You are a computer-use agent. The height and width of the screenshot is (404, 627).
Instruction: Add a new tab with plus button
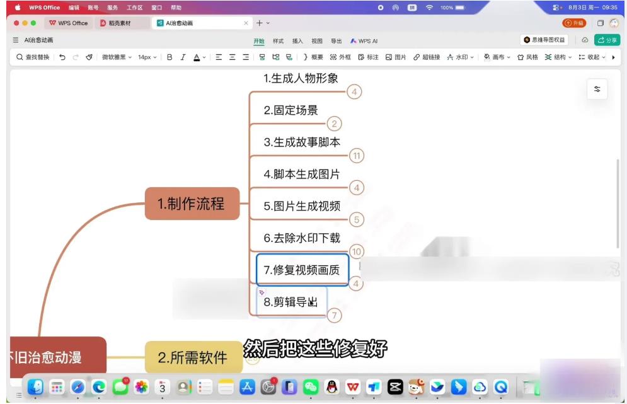(260, 23)
